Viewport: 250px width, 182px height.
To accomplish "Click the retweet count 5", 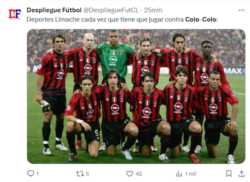I will click(x=87, y=174).
